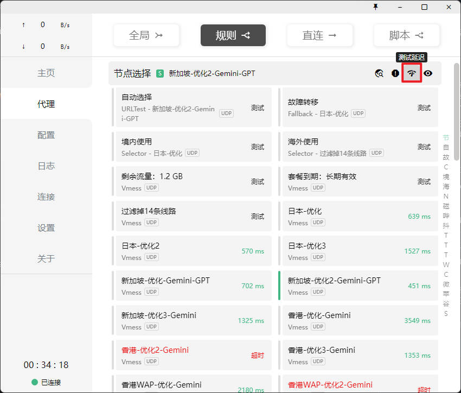Click the download speed arrow indicator
This screenshot has width=461, height=393.
coord(23,47)
